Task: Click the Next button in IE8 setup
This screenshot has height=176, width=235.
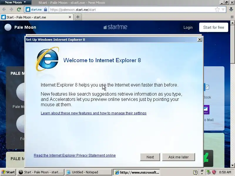Action: click(x=150, y=157)
